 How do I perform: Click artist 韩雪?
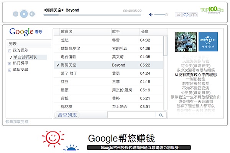pyautogui.click(x=116, y=40)
